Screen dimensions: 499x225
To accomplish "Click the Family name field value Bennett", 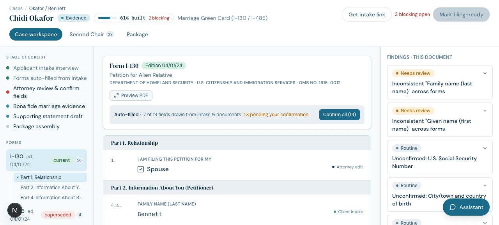I will pyautogui.click(x=150, y=214).
